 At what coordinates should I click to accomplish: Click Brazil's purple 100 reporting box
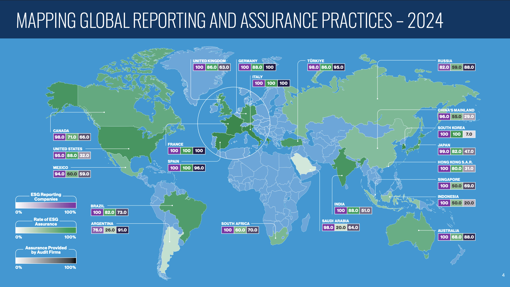[97, 212]
